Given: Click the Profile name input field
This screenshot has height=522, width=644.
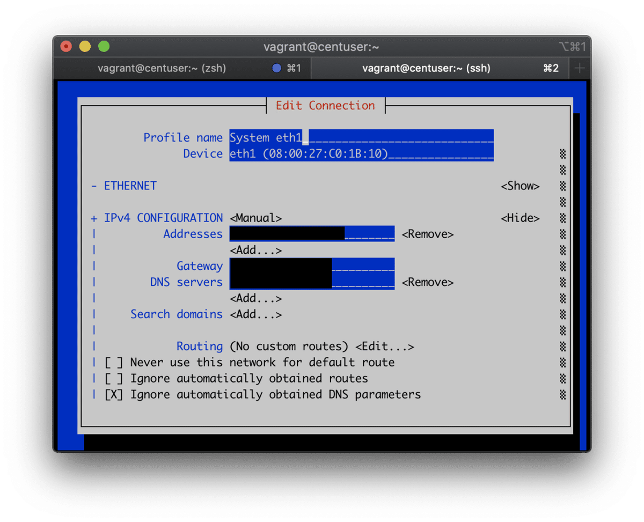Looking at the screenshot, I should (x=361, y=138).
